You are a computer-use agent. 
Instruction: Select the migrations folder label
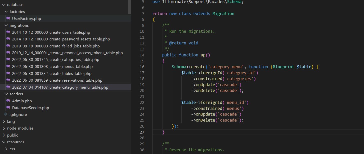point(19,25)
